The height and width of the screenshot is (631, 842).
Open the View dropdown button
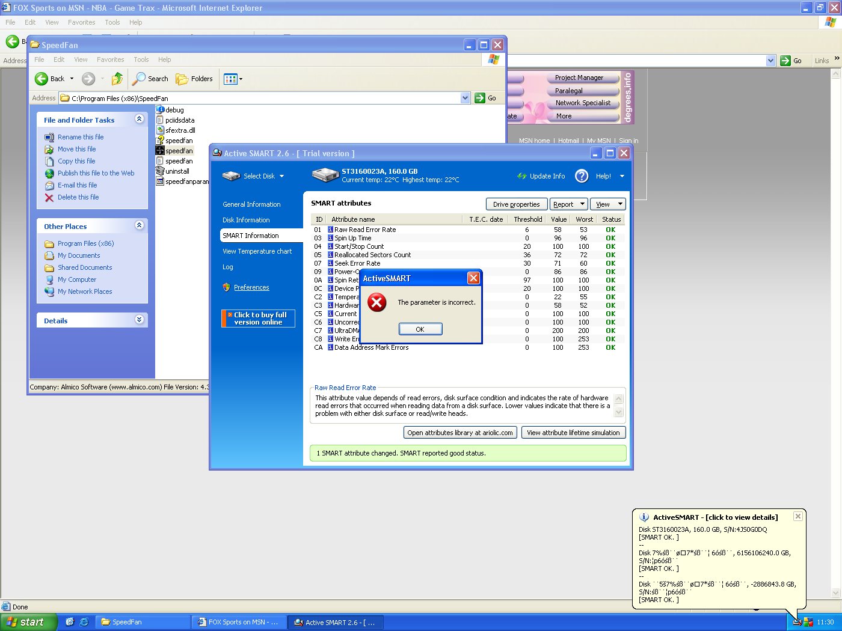click(607, 204)
